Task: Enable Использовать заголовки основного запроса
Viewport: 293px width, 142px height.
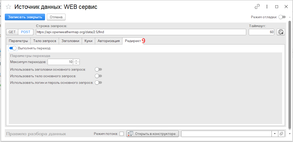Action: (98, 70)
